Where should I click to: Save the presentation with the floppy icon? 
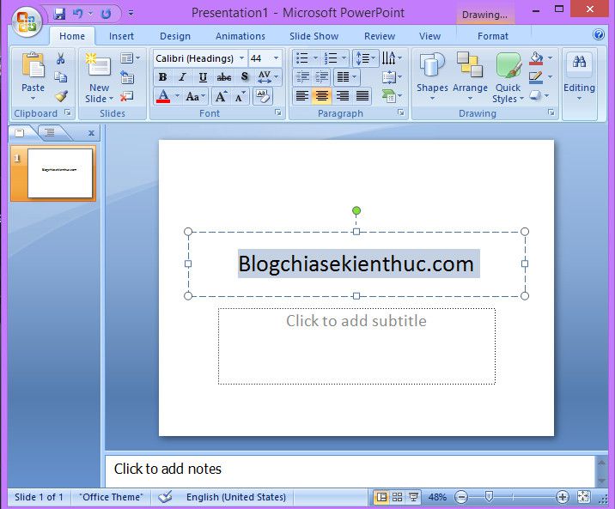point(59,14)
